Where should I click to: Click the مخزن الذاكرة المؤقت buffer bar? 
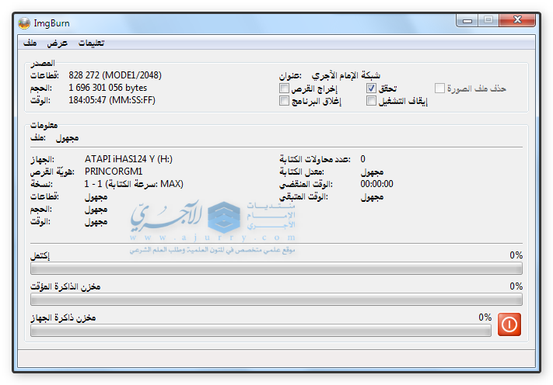(x=275, y=300)
